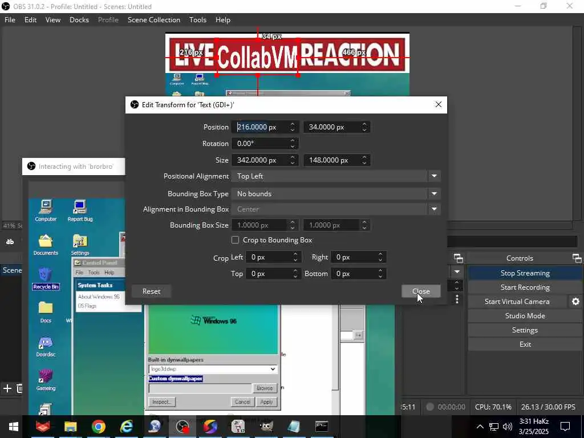Add a new scene with plus icon

[7, 388]
